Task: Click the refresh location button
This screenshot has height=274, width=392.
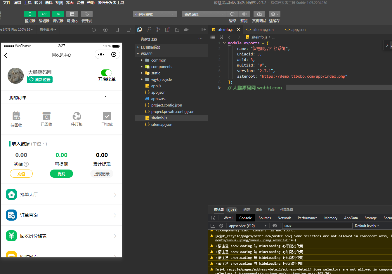Action: (x=40, y=79)
